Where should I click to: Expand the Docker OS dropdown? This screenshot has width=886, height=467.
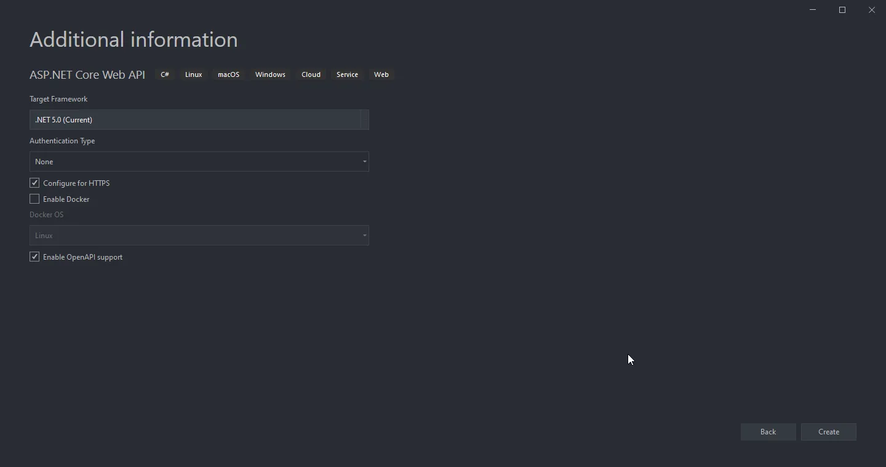click(199, 236)
